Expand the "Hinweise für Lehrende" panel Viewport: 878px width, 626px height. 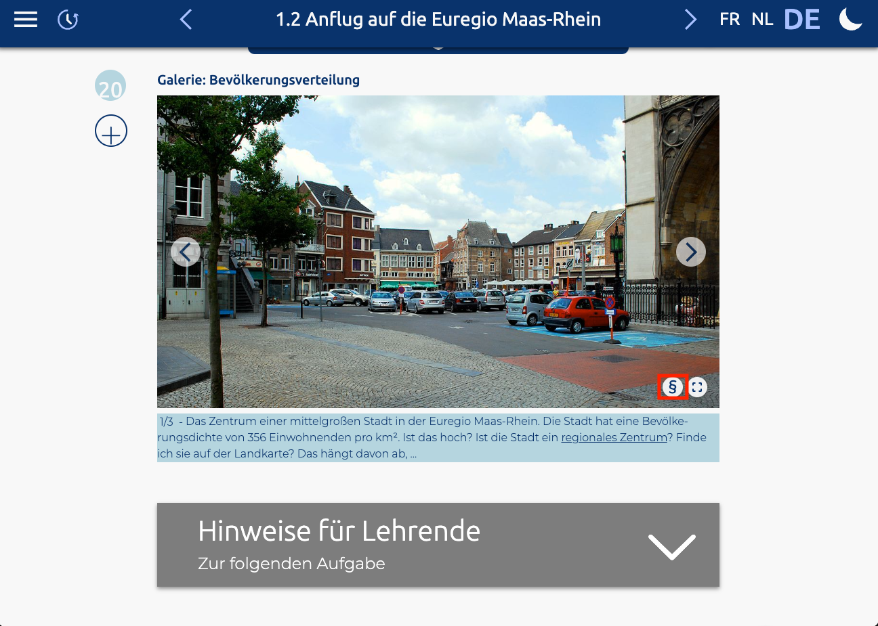[x=339, y=545]
